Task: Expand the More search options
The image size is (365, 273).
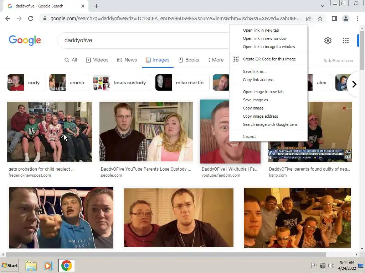Action: tap(216, 60)
